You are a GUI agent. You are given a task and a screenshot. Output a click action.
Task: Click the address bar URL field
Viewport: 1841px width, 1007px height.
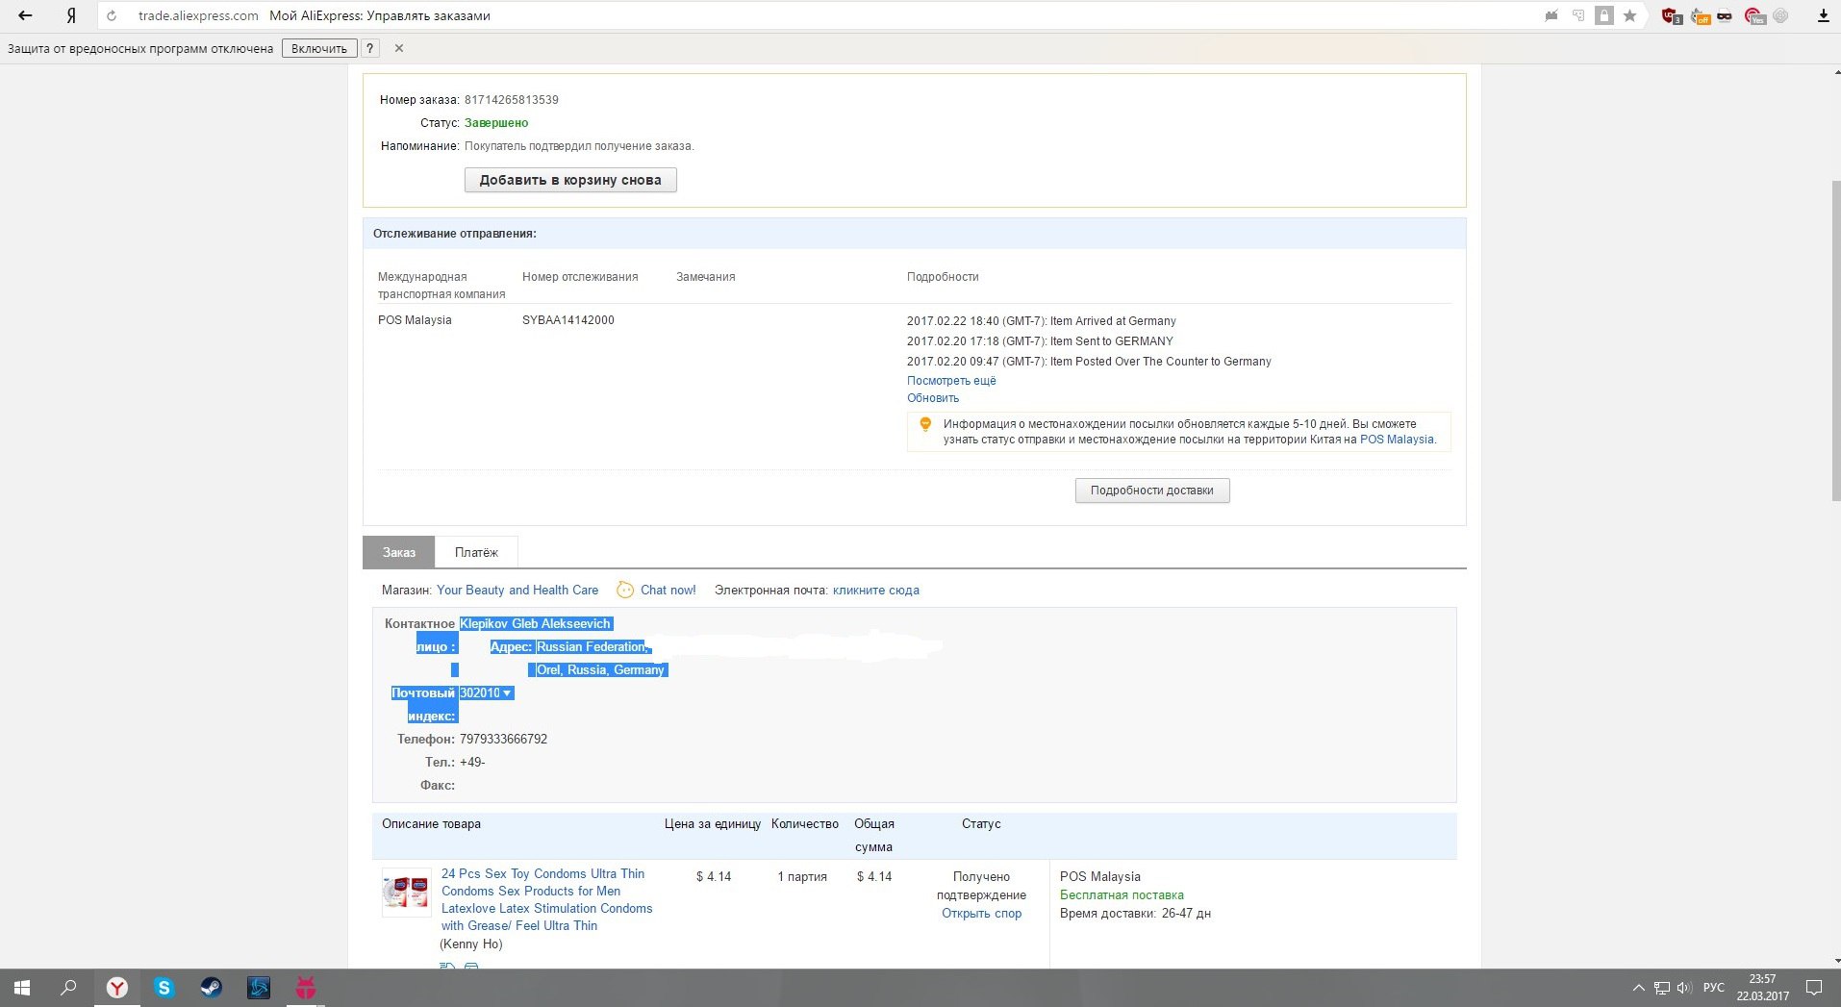827,15
